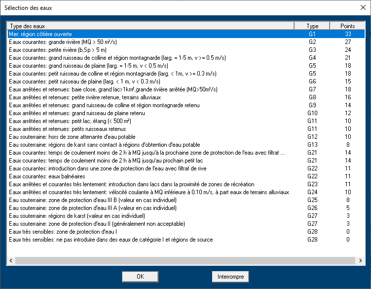The height and width of the screenshot is (289, 371).
Task: Click the right arrow of horizontal scrollbar
Action: pos(360,260)
